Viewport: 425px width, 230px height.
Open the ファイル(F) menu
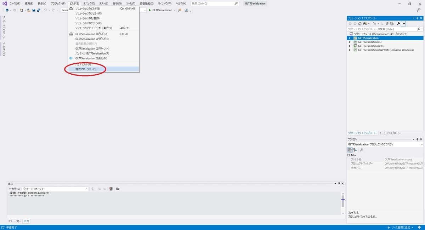tap(15, 3)
